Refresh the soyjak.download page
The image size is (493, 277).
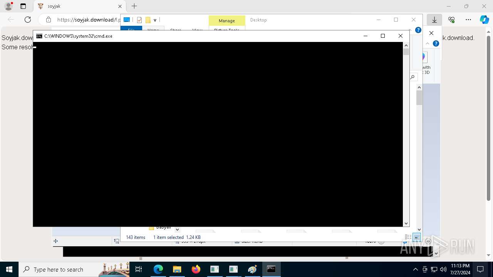[x=28, y=20]
